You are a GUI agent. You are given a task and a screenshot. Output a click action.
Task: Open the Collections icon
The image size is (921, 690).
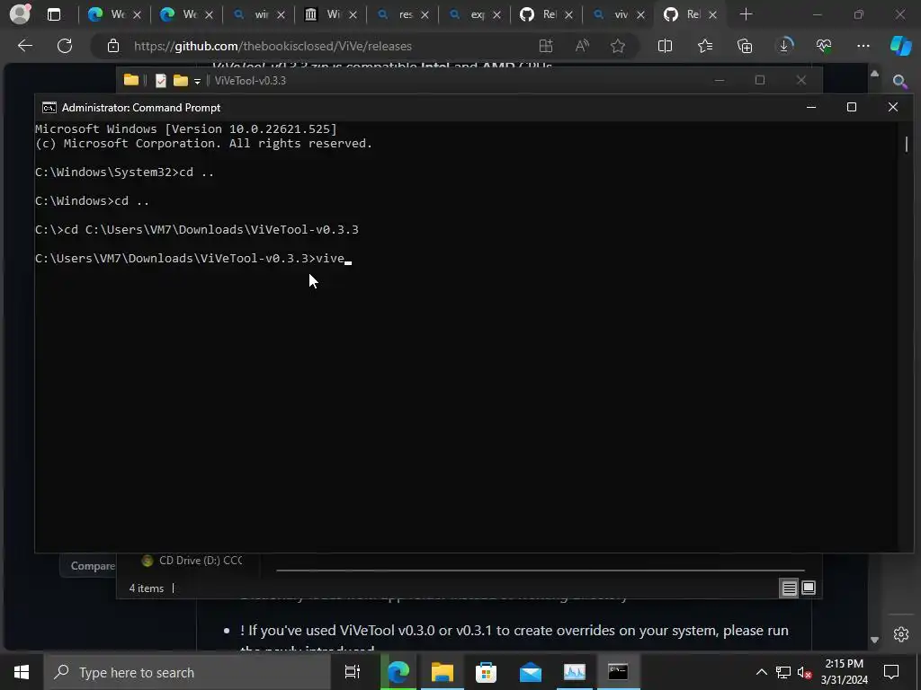744,46
